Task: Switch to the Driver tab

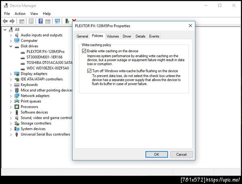Action: (127, 36)
